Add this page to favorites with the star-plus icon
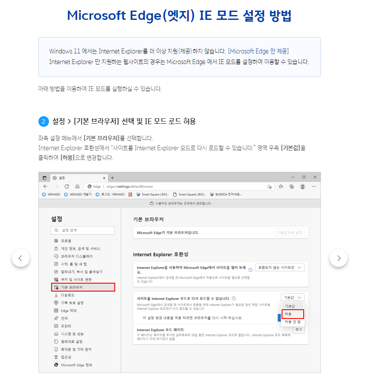The height and width of the screenshot is (387, 369). (269, 186)
